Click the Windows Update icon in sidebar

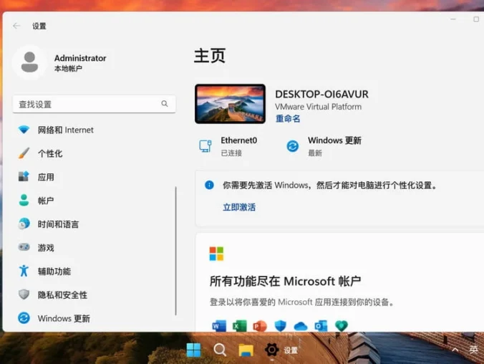24,318
